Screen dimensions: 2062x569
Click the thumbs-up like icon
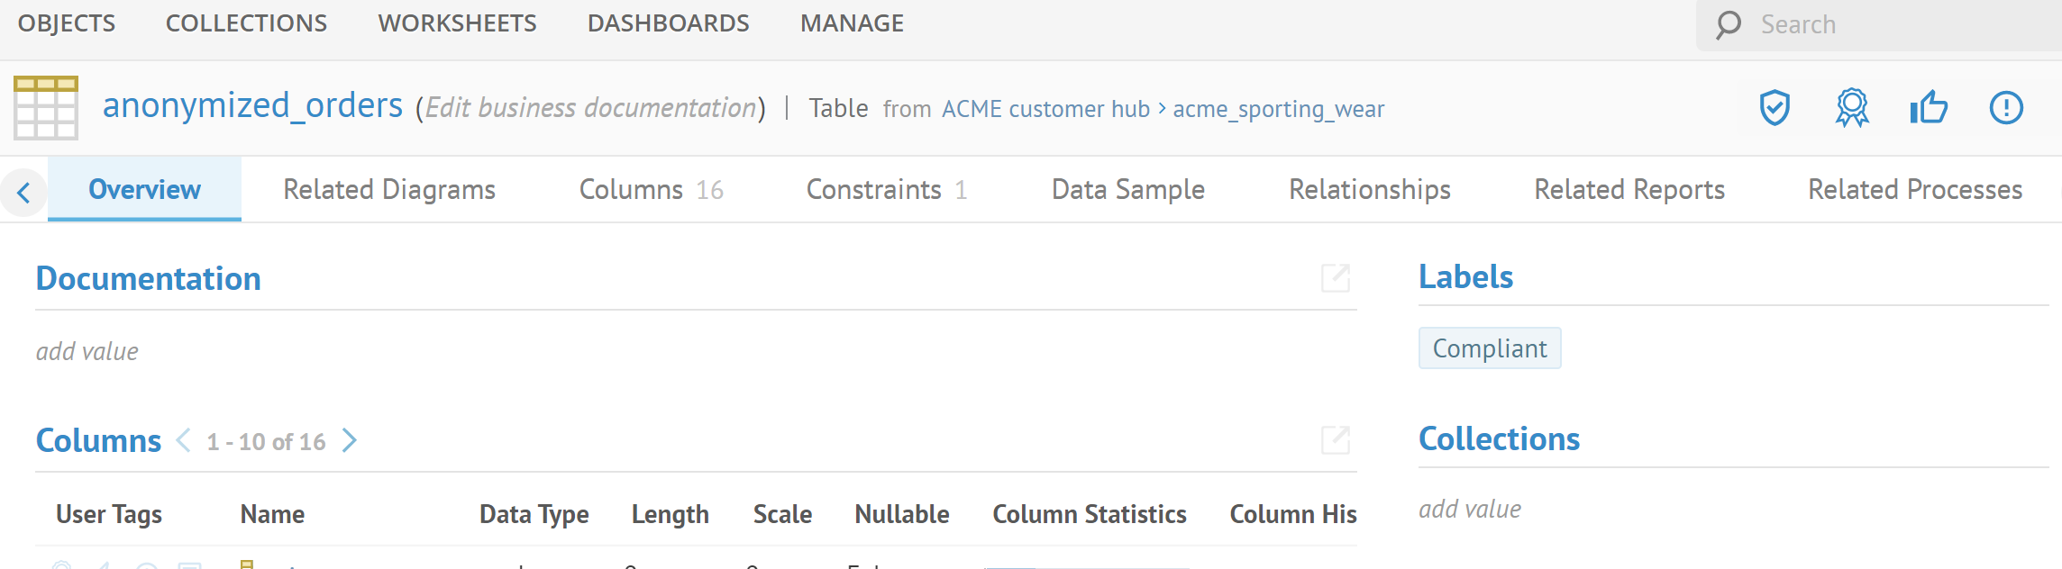pyautogui.click(x=1929, y=108)
